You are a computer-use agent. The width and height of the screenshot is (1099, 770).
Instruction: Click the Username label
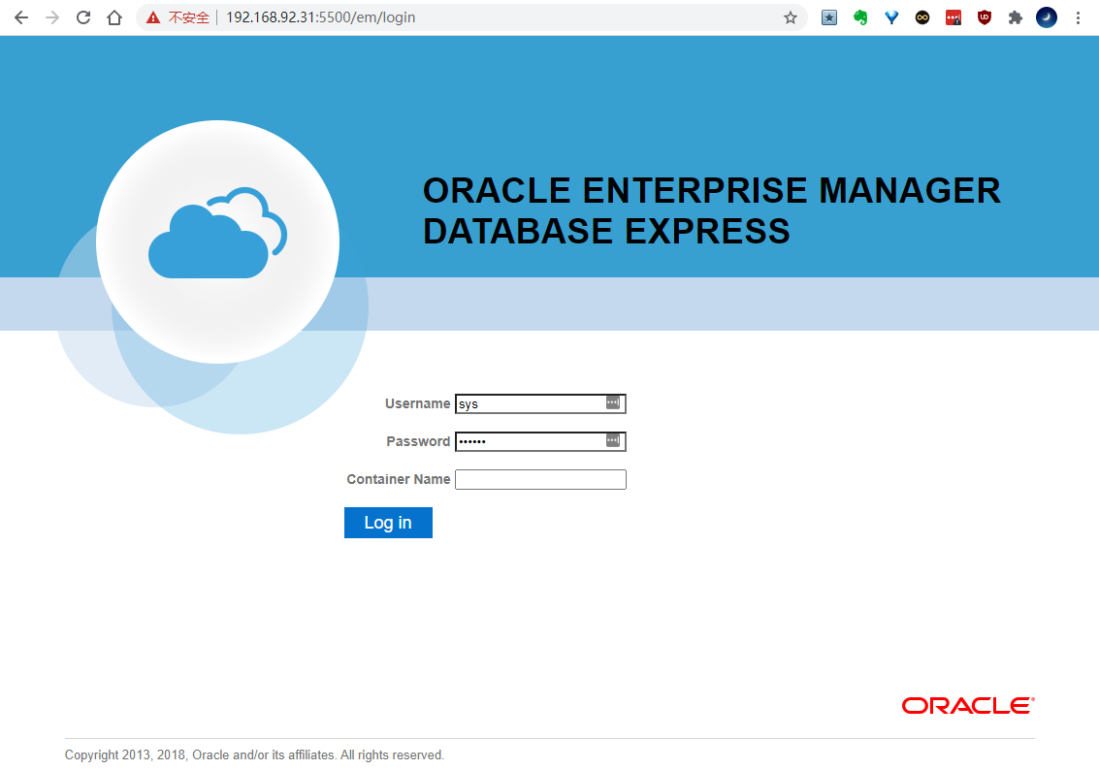pos(417,403)
